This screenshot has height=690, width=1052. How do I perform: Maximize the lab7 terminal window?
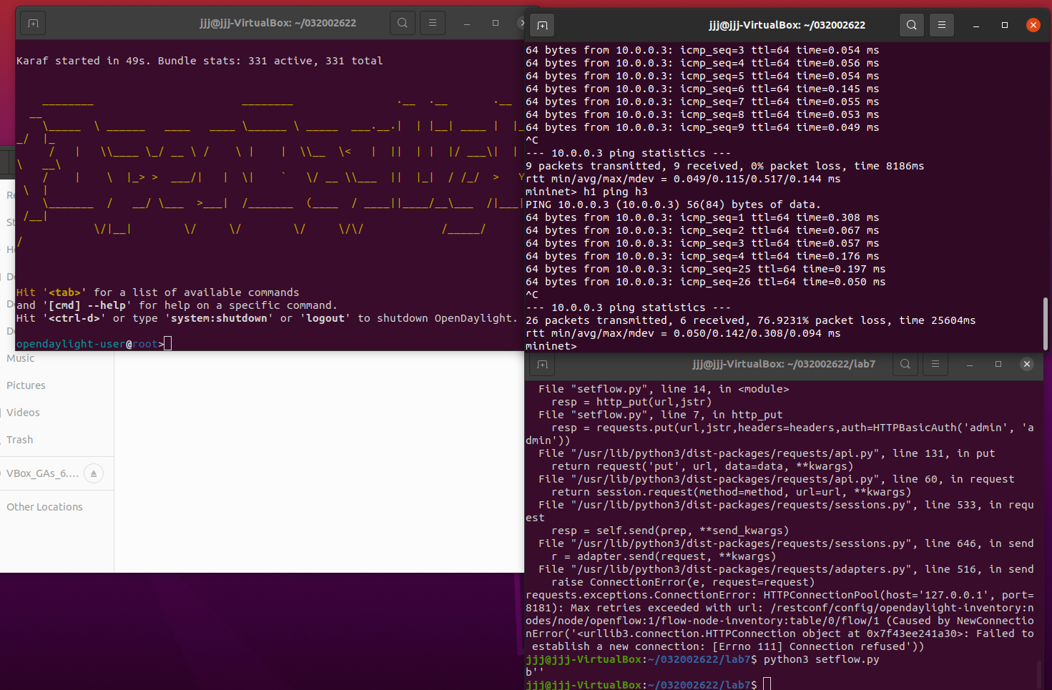(x=998, y=364)
